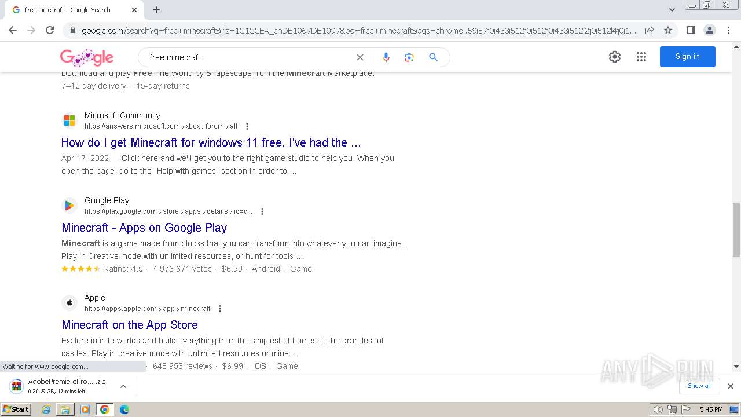Launch Microsoft Edge from taskbar
The height and width of the screenshot is (417, 741).
[124, 409]
